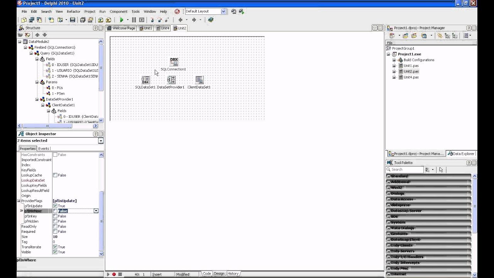This screenshot has height=278, width=494.
Task: Switch to the Unit1 editor tab
Action: tap(145, 28)
